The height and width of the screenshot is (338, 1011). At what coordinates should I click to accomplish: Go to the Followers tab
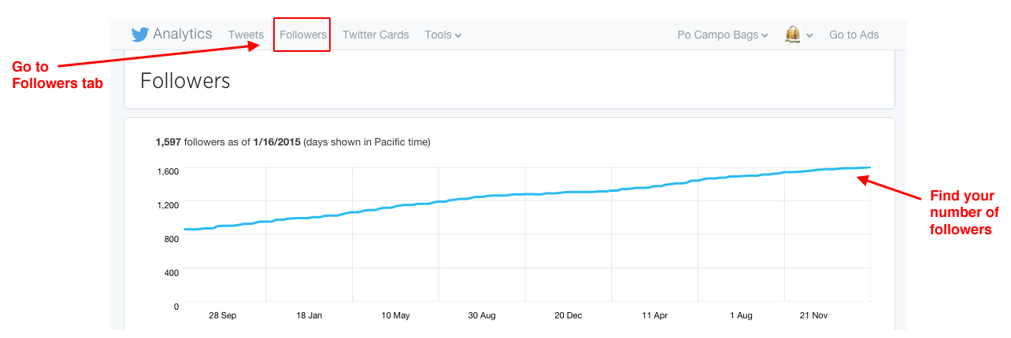coord(302,35)
